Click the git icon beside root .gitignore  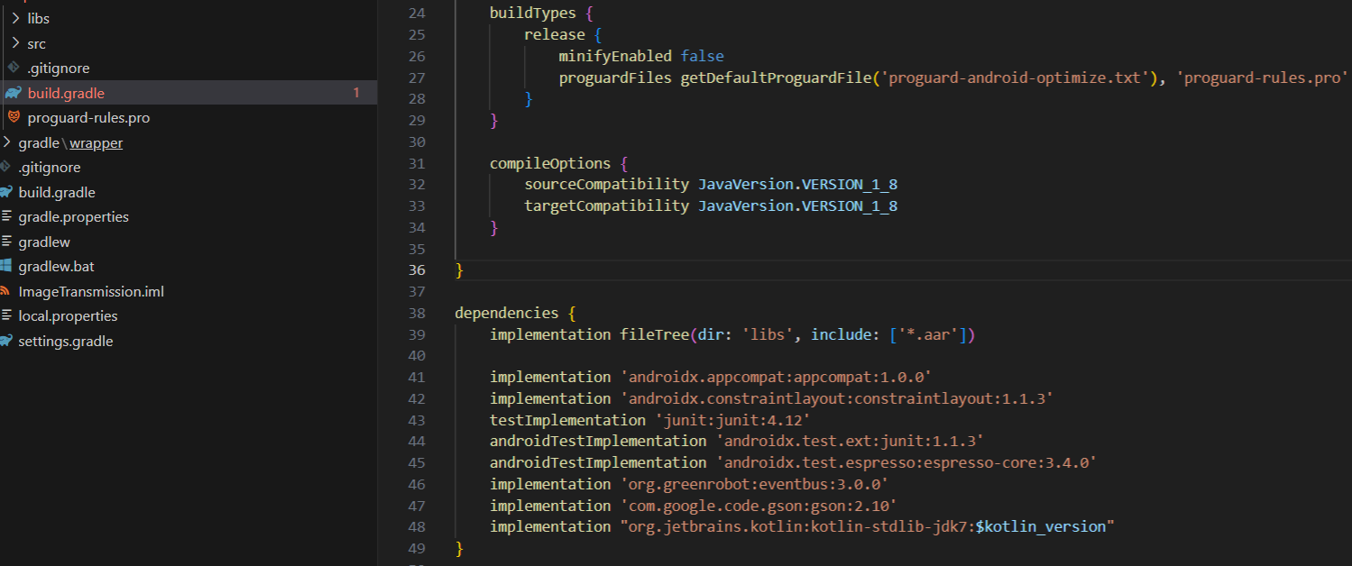coord(5,167)
